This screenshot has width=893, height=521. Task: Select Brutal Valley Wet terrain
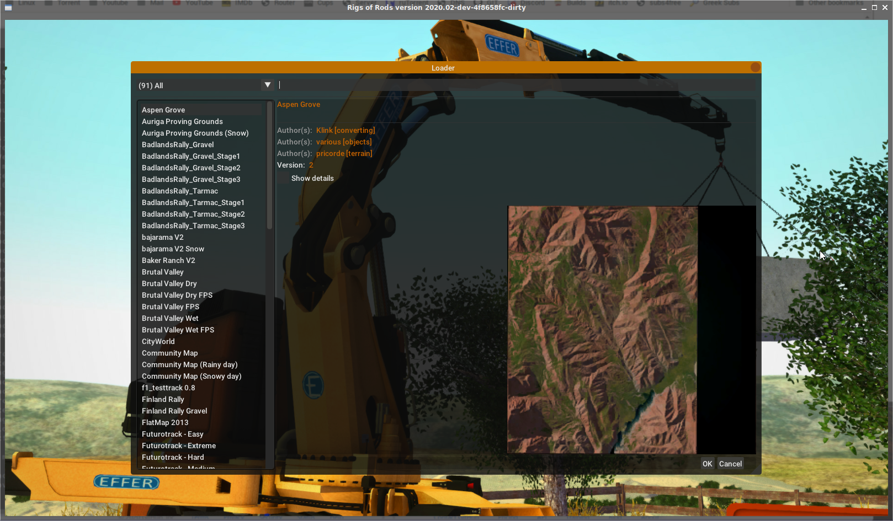(201, 318)
